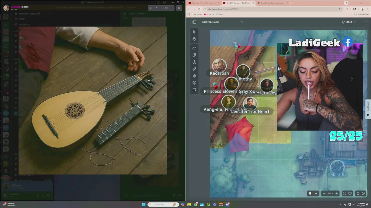This screenshot has height=208, width=371.
Task: Open the taskbar clock showing 8:45 PM
Action: [361, 205]
